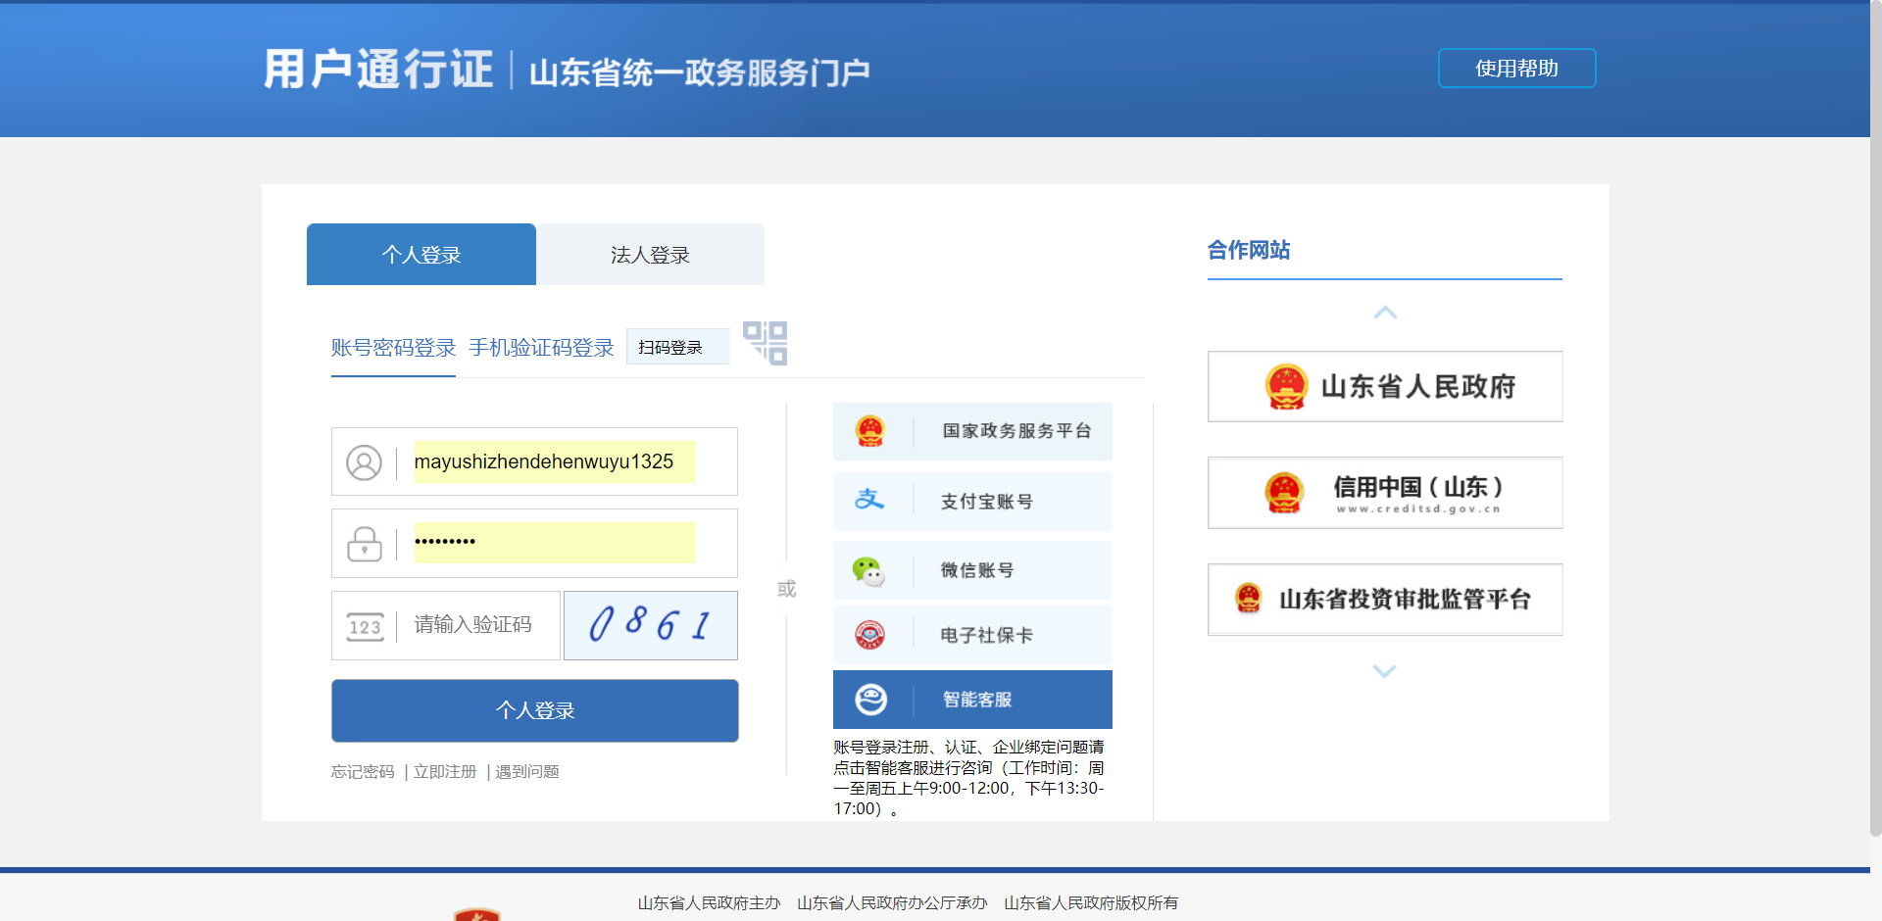
Task: Click the national emblem icon for 国家政务服务平台
Action: [x=869, y=431]
